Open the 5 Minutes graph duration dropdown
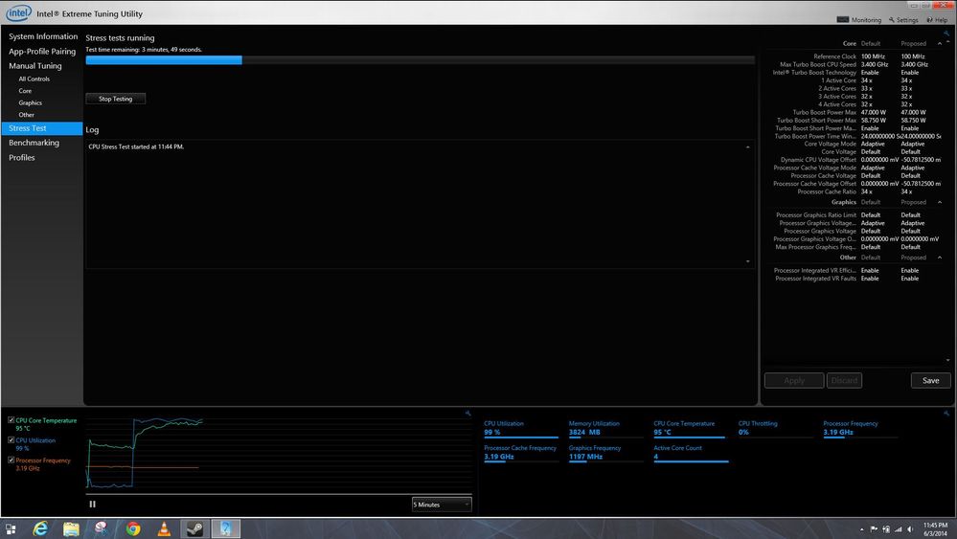 click(442, 505)
